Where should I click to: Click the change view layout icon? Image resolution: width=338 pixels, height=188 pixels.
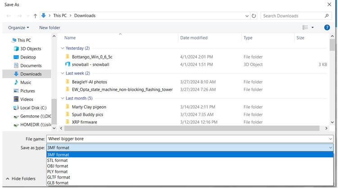[x=306, y=27]
